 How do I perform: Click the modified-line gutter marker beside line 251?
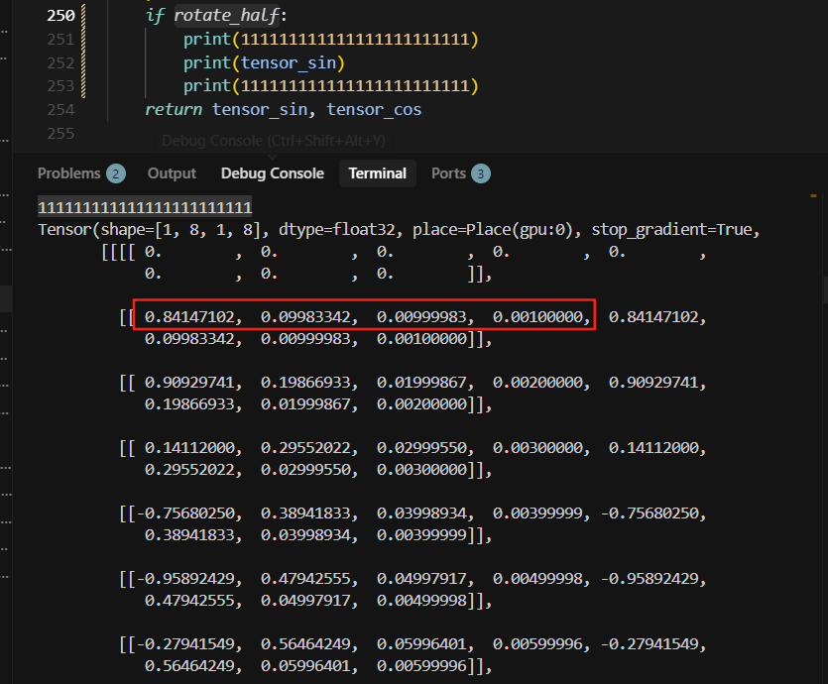tap(81, 40)
